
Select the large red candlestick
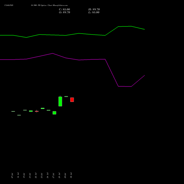[x=72, y=100]
